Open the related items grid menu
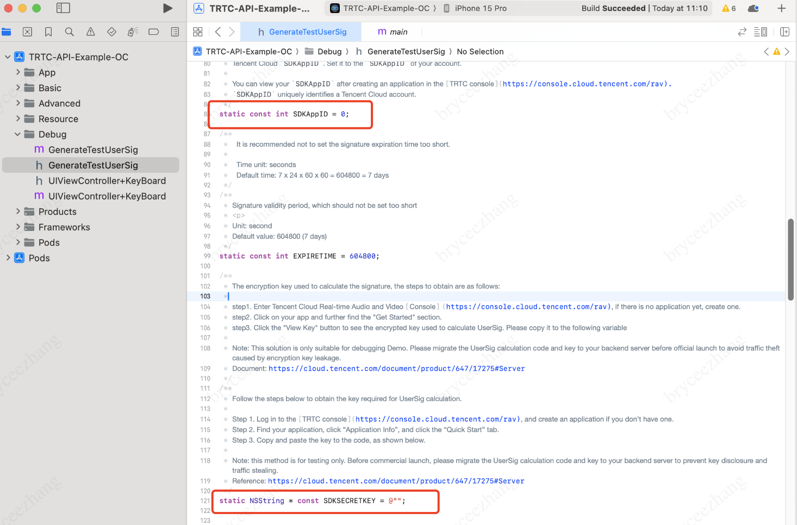797x525 pixels. (198, 32)
